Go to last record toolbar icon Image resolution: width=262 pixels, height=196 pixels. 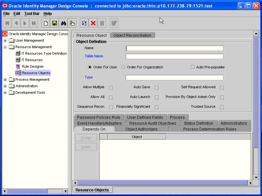point(34,23)
